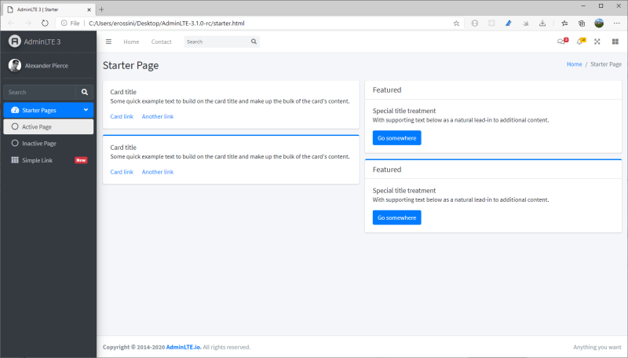The height and width of the screenshot is (358, 628).
Task: Focus the sidebar Search input field
Action: 40,92
